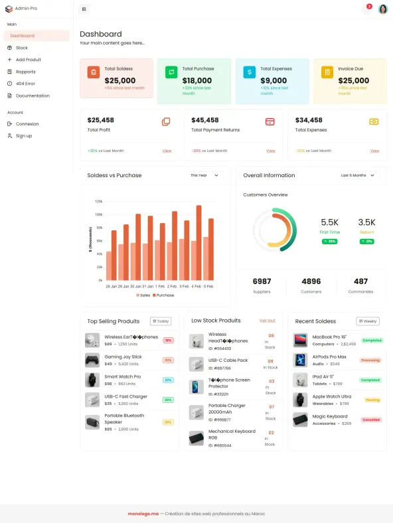This screenshot has width=393, height=523.
Task: Click the Smart Watch Pro thumbnail
Action: click(x=92, y=380)
